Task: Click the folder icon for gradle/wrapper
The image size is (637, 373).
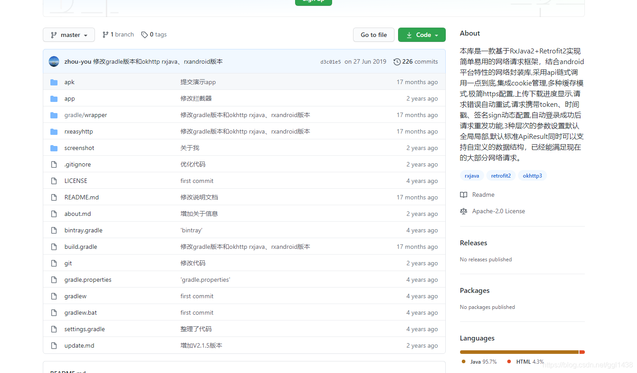Action: [54, 115]
